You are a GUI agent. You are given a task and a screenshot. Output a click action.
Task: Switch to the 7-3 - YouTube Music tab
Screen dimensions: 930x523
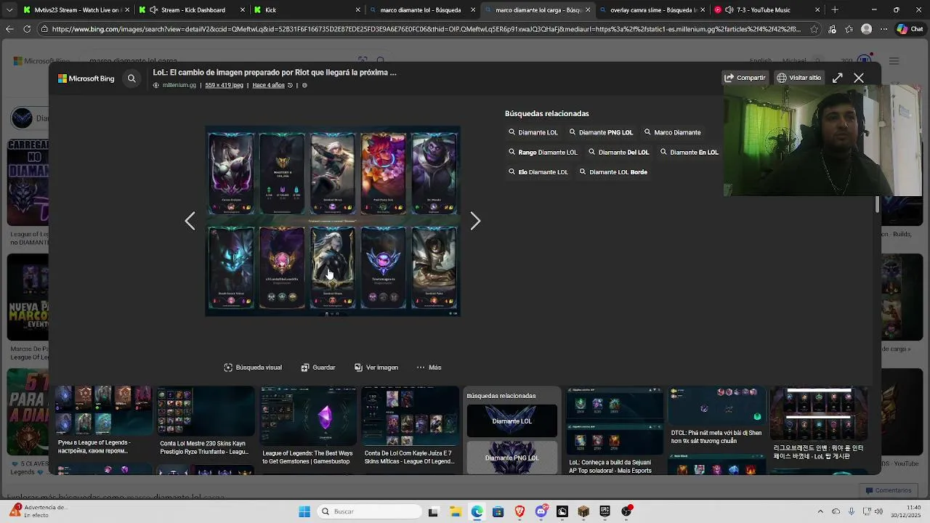pyautogui.click(x=767, y=10)
